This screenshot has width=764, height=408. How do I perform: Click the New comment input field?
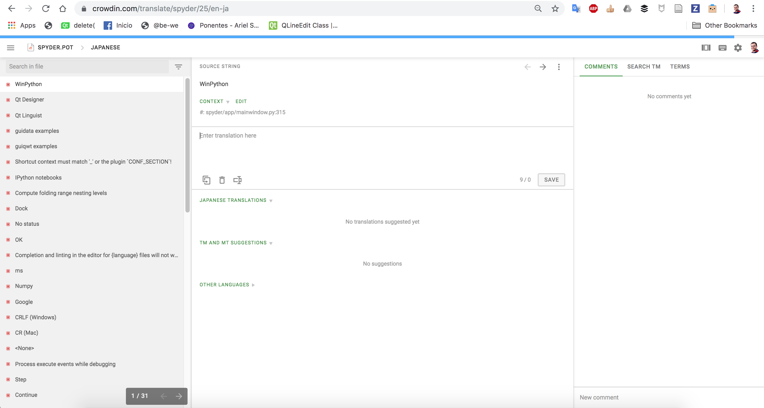click(638, 397)
